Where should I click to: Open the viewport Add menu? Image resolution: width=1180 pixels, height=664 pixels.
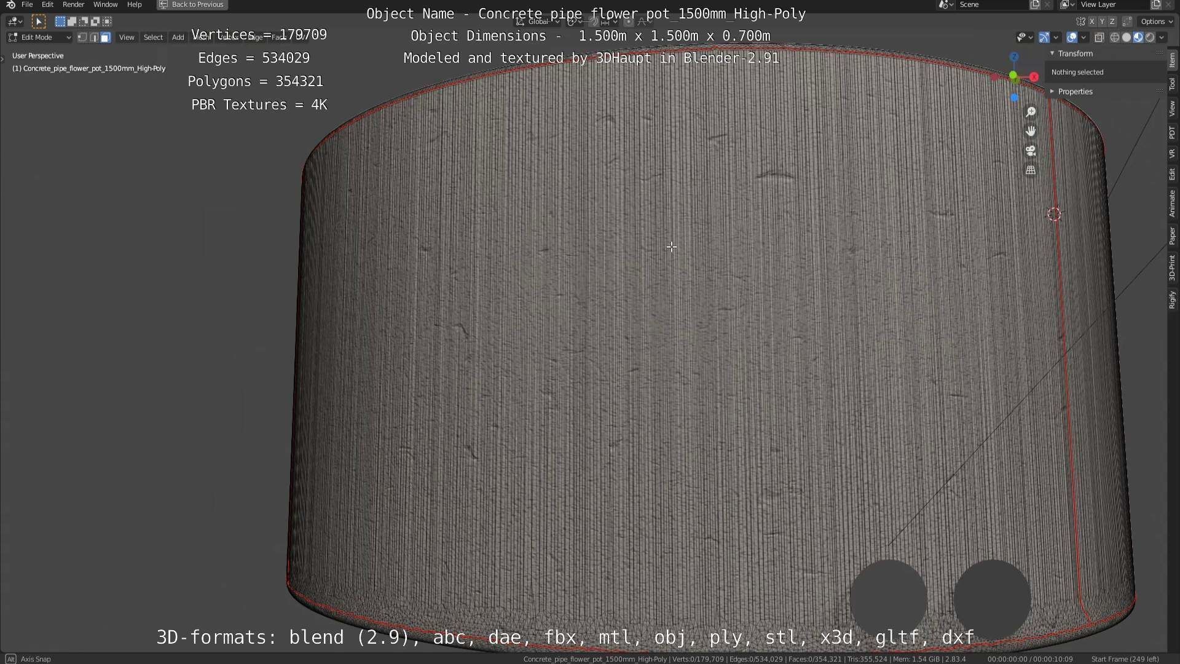pyautogui.click(x=178, y=38)
